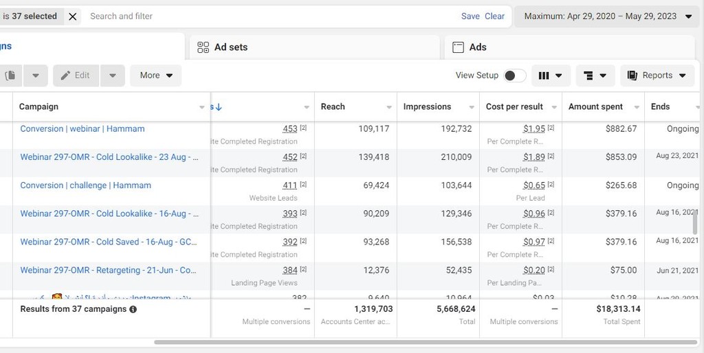This screenshot has width=704, height=353.
Task: Toggle the View Setup switch
Action: (514, 76)
